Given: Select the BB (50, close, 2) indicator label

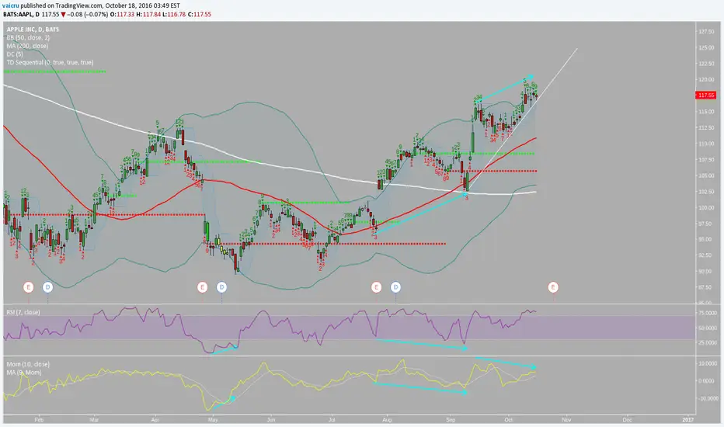Looking at the screenshot, I should 28,37.
